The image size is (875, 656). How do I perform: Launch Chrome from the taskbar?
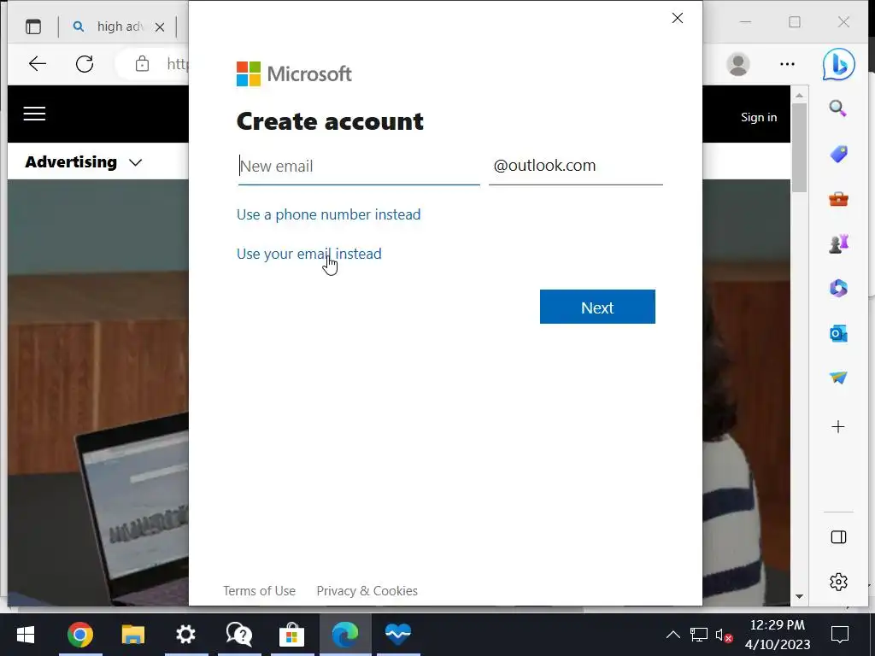tap(79, 635)
